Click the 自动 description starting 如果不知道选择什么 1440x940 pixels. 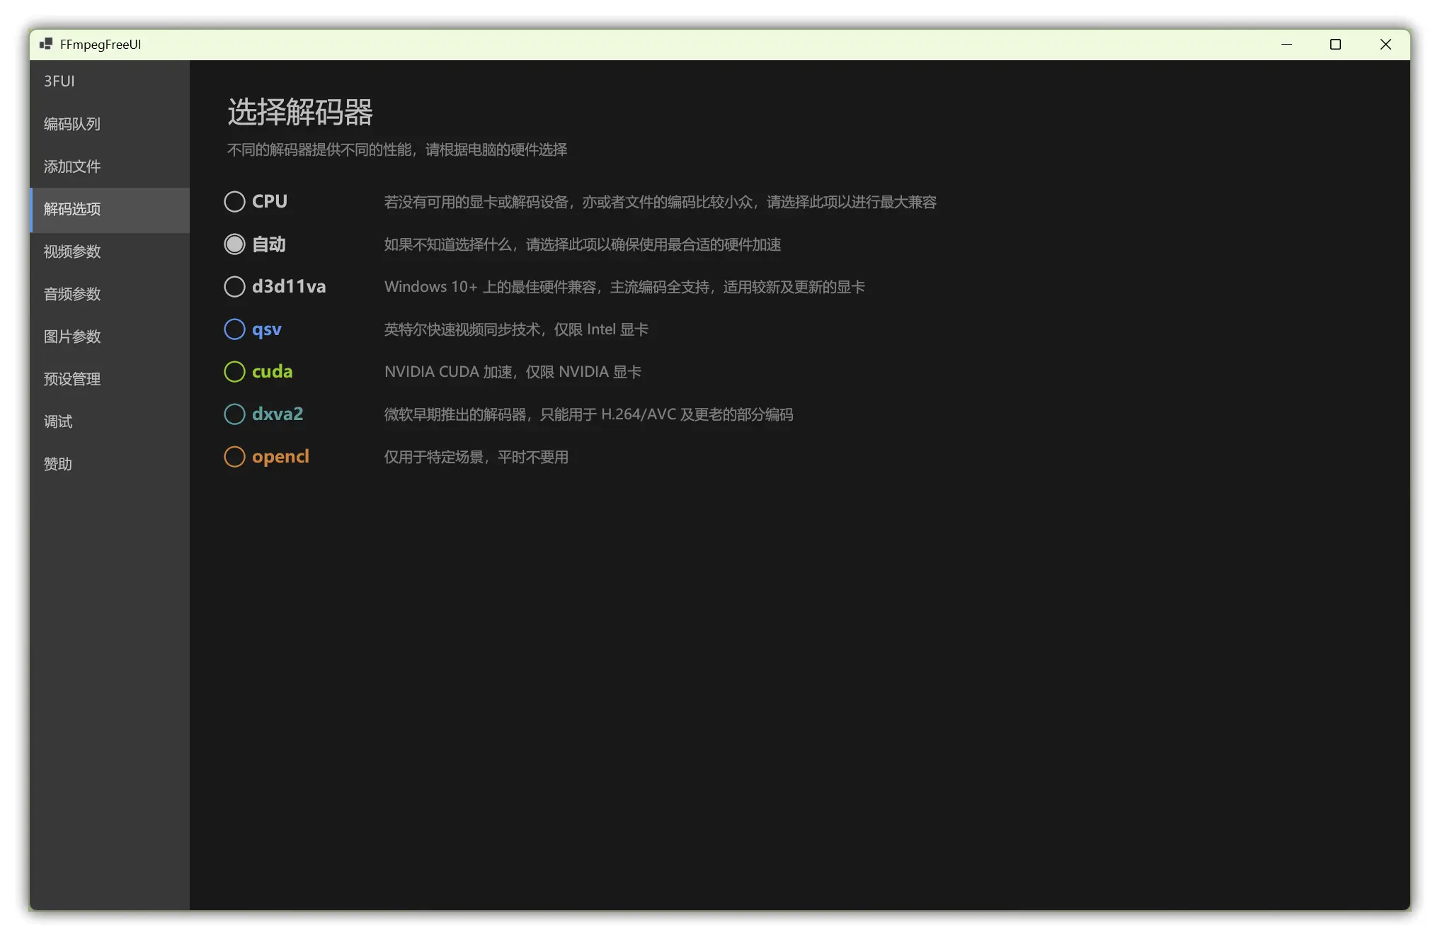coord(582,244)
